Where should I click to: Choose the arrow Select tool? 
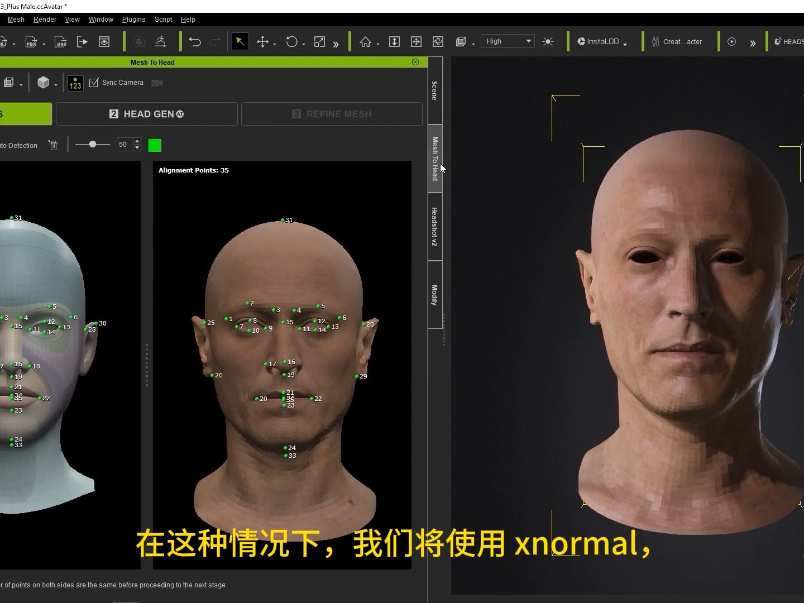(x=240, y=42)
